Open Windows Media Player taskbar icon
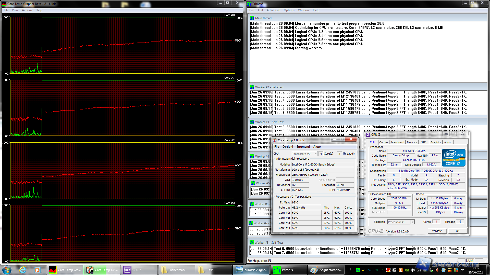This screenshot has height=275, width=490. tap(38, 270)
